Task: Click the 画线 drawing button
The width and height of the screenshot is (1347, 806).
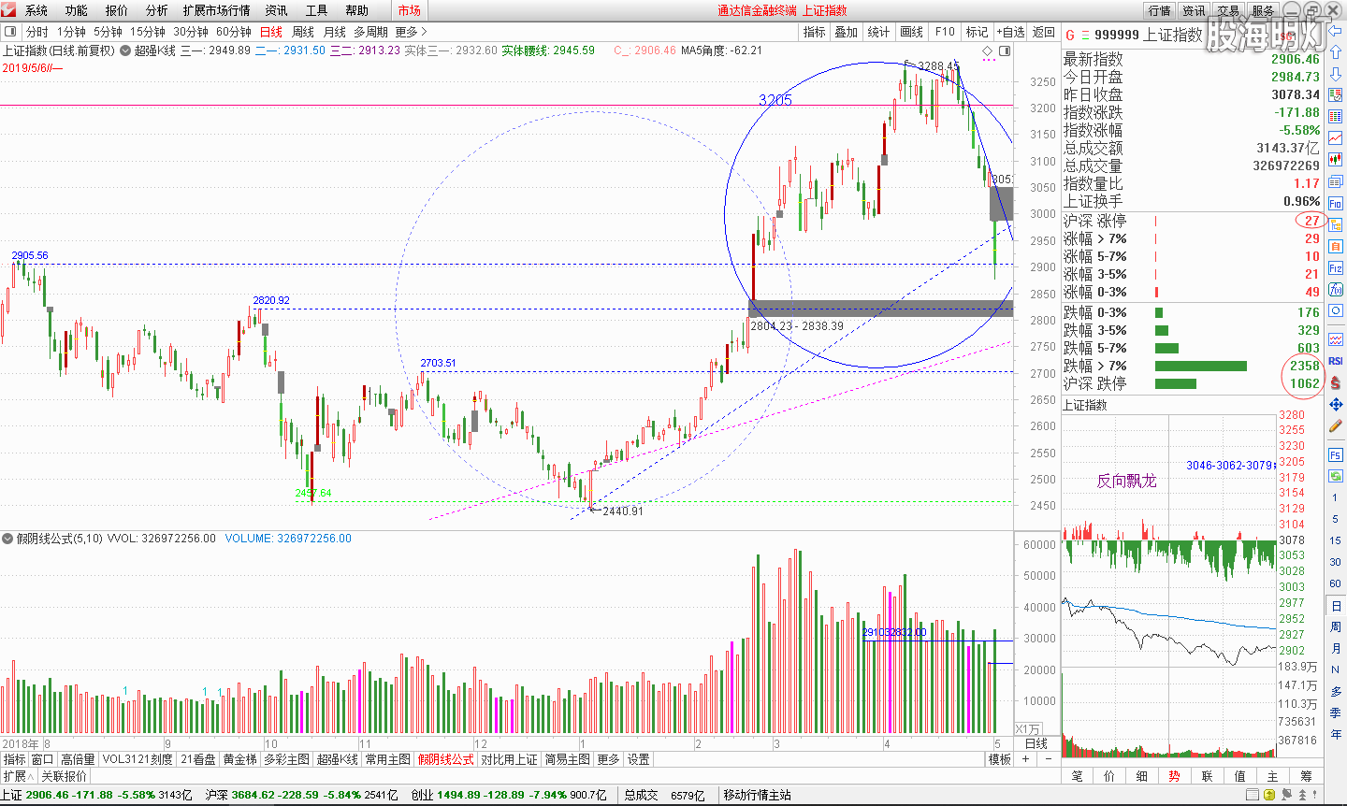Action: pyautogui.click(x=911, y=32)
